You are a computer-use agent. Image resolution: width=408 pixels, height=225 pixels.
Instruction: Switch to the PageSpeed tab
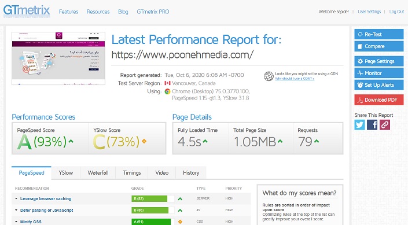pyautogui.click(x=31, y=173)
